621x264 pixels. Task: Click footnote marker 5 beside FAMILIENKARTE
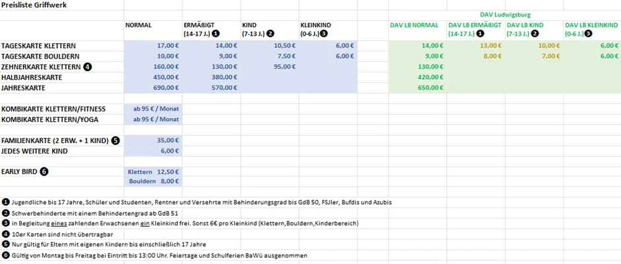(115, 140)
